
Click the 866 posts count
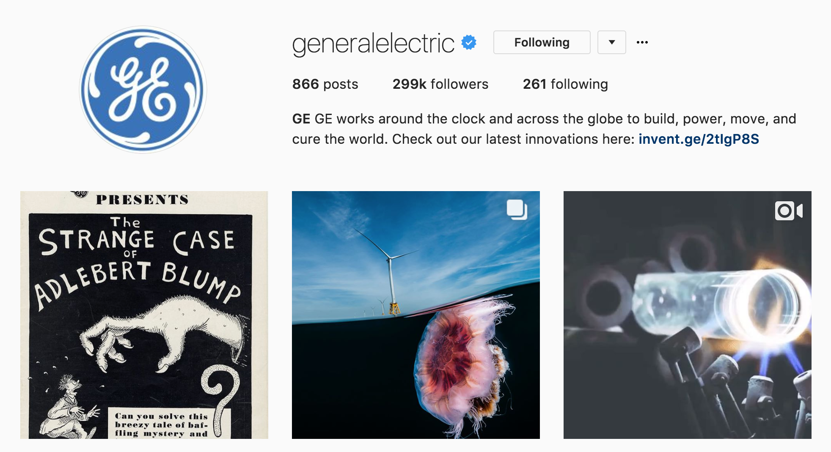[325, 84]
